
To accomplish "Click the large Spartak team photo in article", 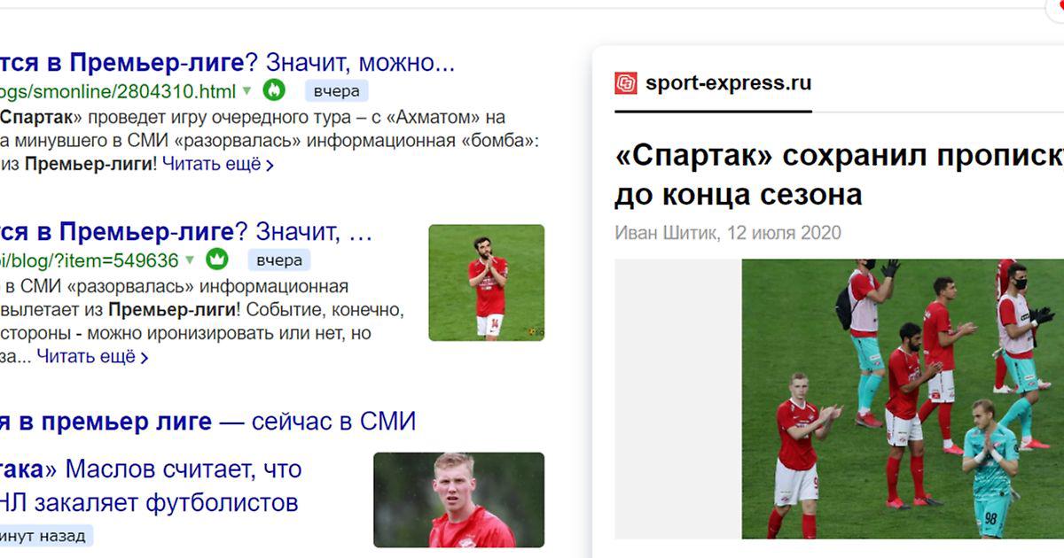I will (x=903, y=399).
